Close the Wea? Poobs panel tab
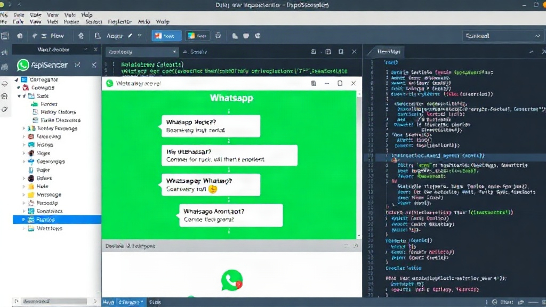This screenshot has width=546, height=307. tap(95, 50)
